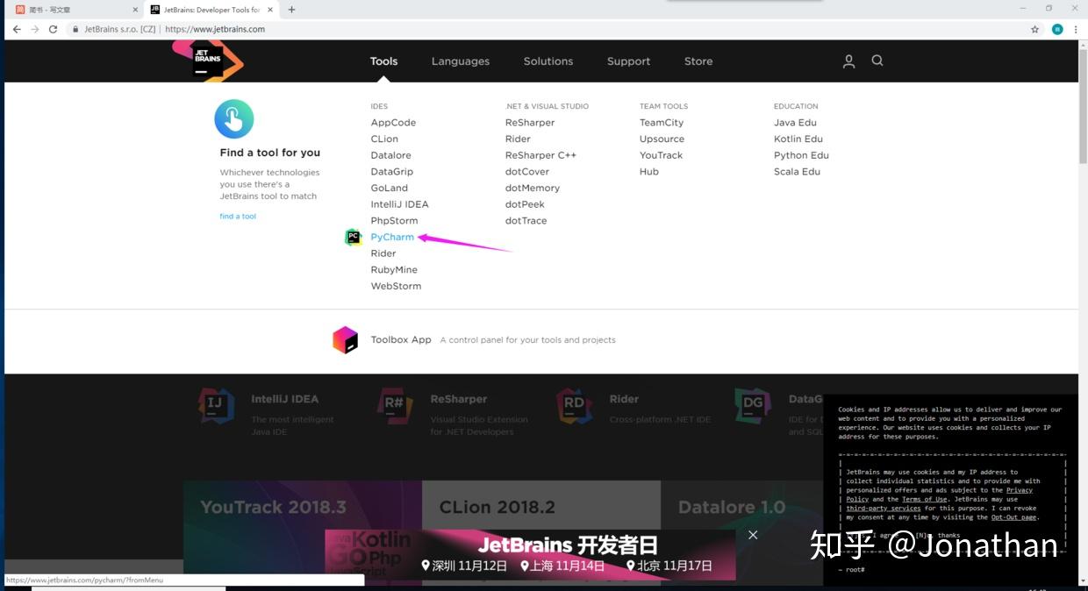Screen dimensions: 1088x591
Task: Open AppCode from IDEs list
Action: [393, 123]
